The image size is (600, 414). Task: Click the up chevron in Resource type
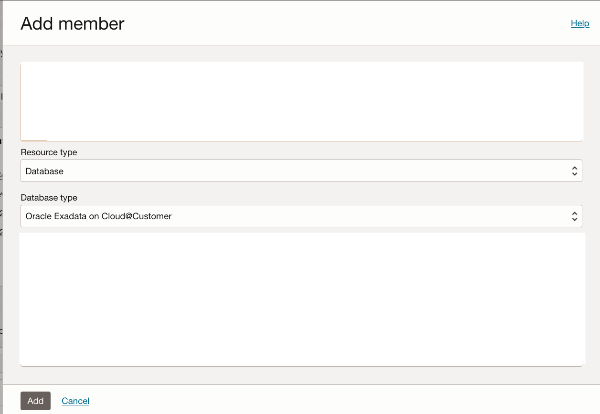click(574, 168)
